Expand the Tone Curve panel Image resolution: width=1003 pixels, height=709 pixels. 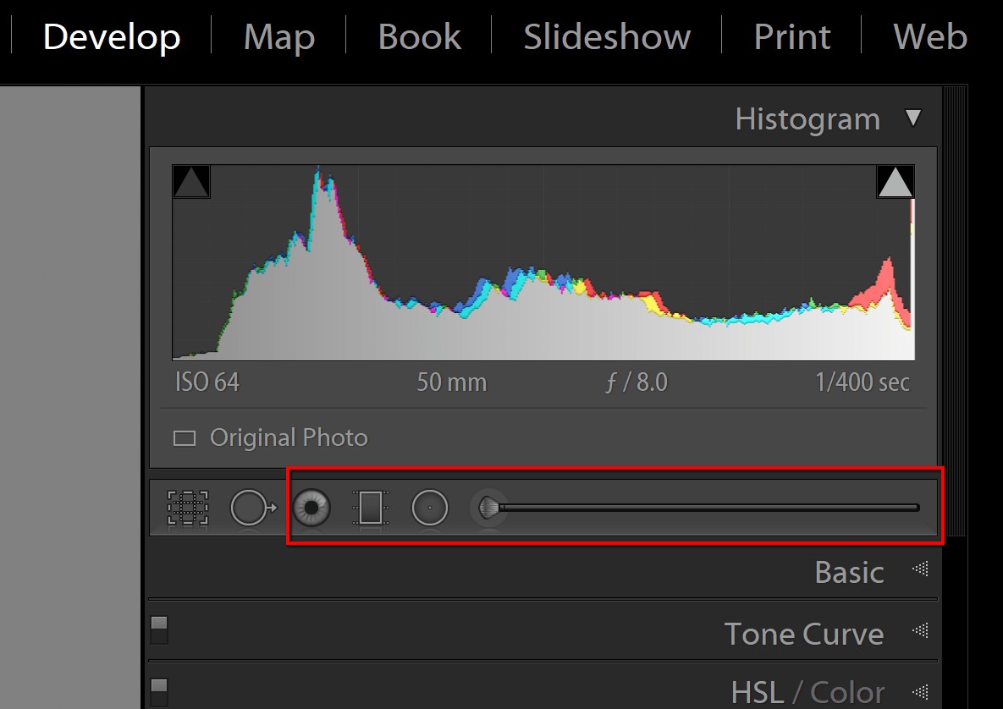pyautogui.click(x=803, y=634)
